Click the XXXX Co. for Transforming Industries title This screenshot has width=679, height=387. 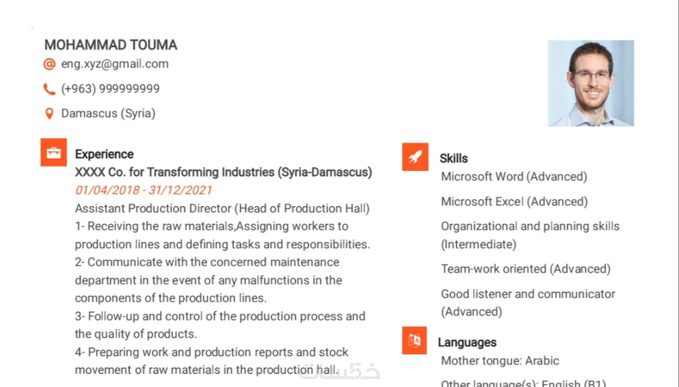(223, 172)
